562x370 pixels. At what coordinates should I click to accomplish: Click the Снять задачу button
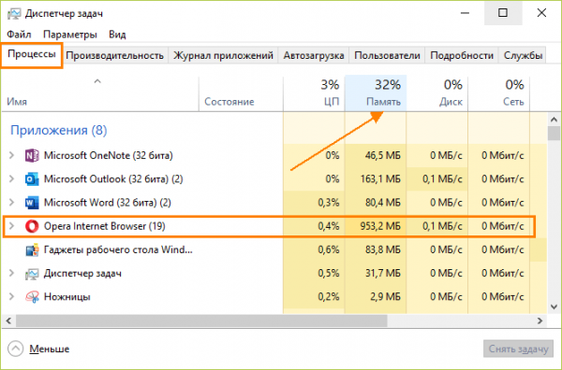tap(518, 349)
